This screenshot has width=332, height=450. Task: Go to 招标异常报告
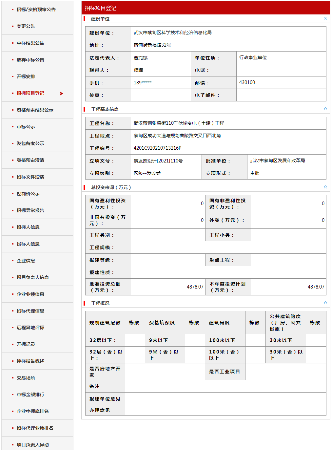pyautogui.click(x=30, y=210)
